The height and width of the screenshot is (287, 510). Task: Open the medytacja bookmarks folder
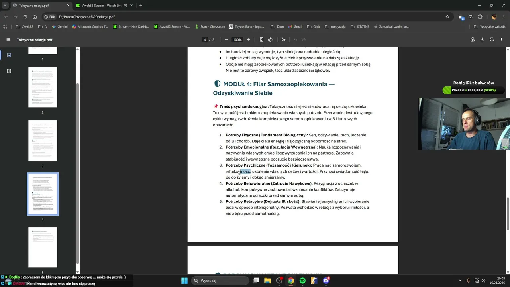(x=335, y=27)
